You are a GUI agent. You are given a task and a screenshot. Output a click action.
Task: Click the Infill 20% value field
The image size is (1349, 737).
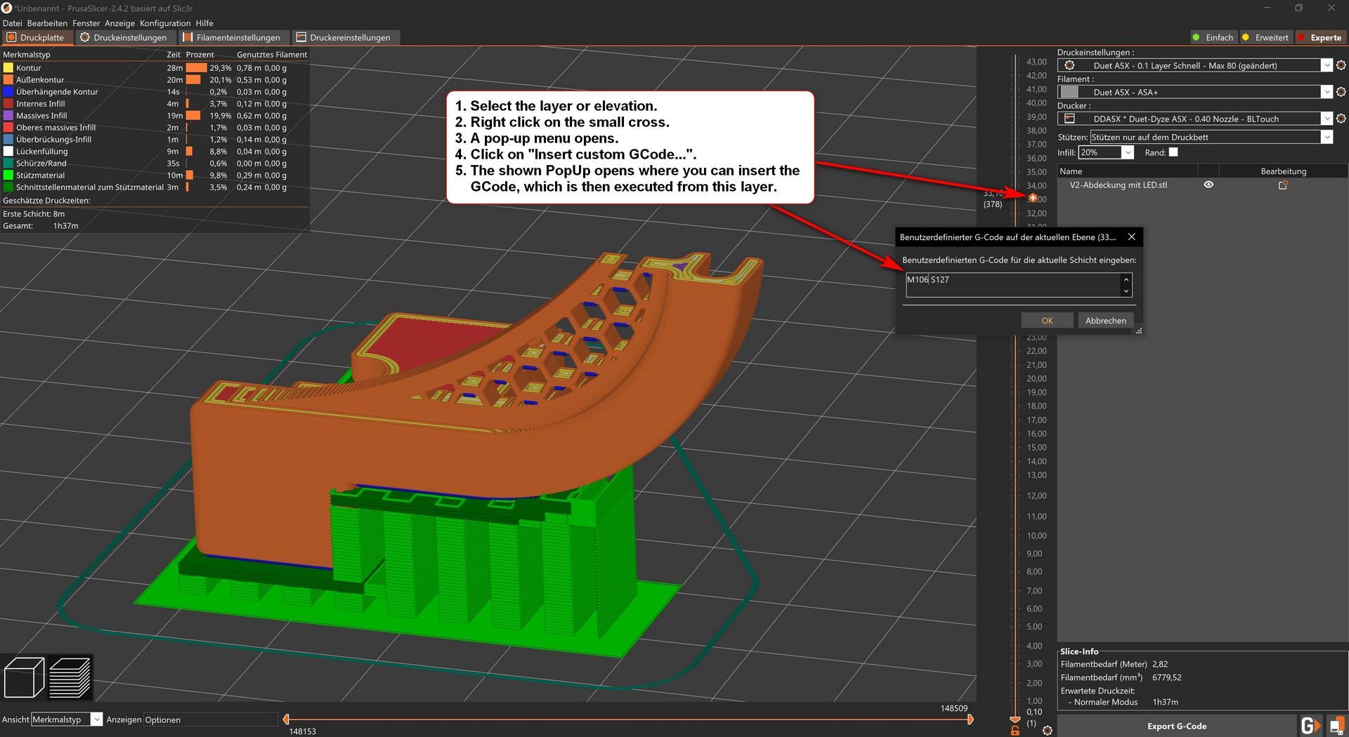[1100, 152]
